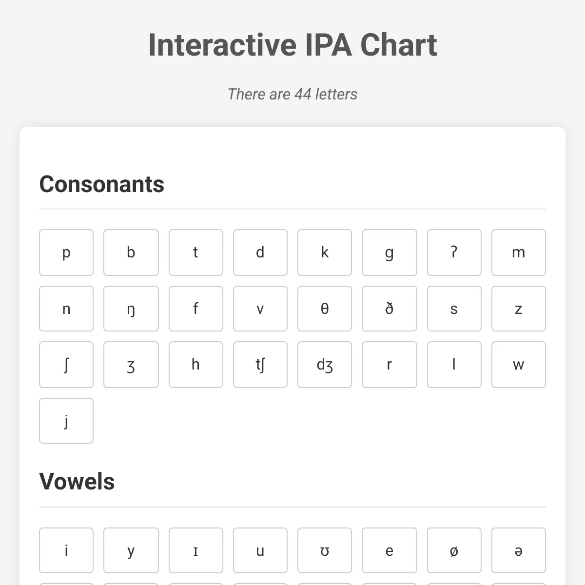Select the glottal stop ʔ tile
Viewport: 585px width, 585px height.
(x=454, y=253)
